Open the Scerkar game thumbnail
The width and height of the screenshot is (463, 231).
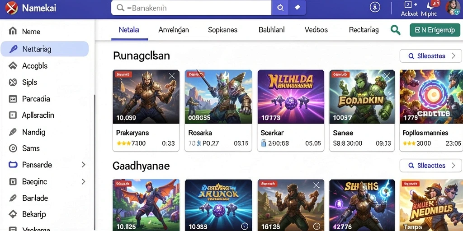pos(291,97)
